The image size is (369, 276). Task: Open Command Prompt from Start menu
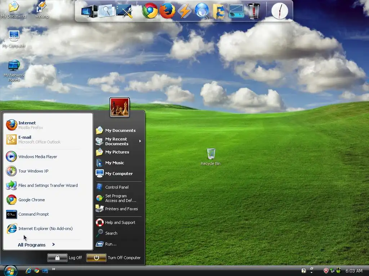click(x=48, y=214)
